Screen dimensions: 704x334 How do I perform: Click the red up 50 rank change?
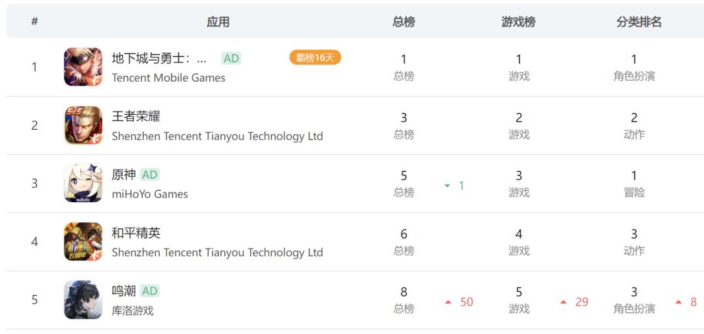click(x=460, y=302)
